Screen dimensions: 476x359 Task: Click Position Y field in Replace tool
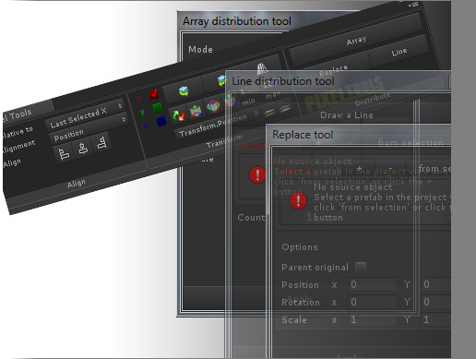(435, 284)
